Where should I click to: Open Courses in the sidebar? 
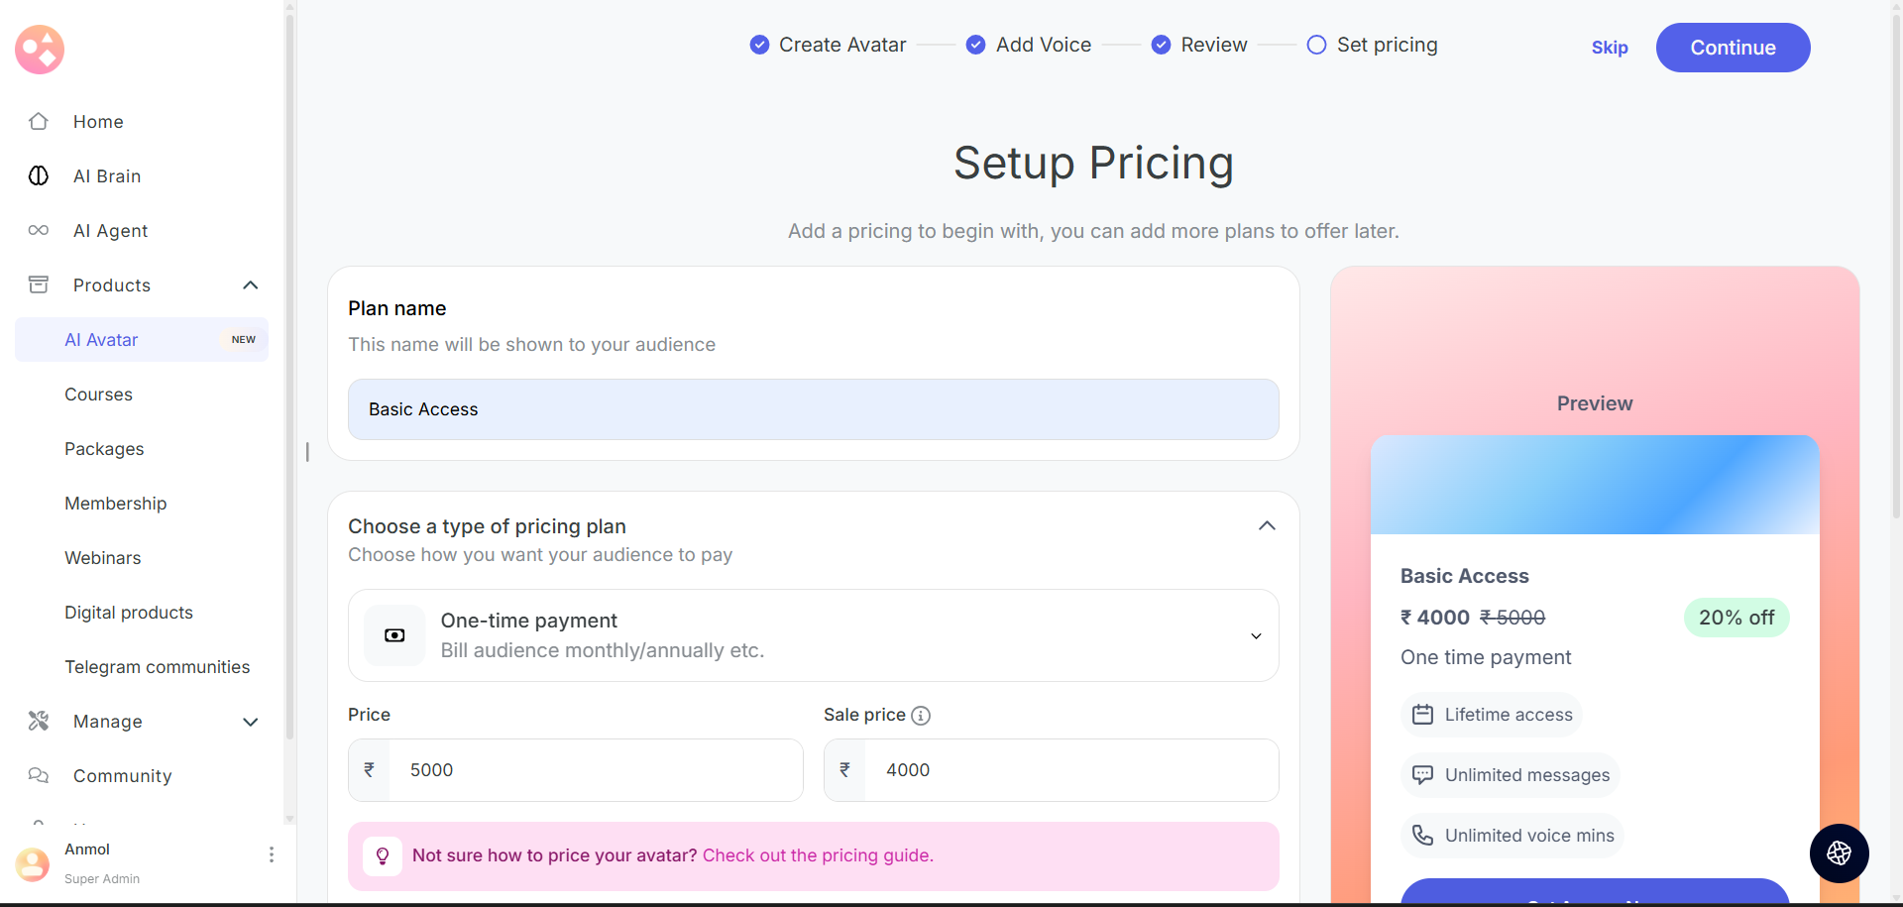(99, 395)
